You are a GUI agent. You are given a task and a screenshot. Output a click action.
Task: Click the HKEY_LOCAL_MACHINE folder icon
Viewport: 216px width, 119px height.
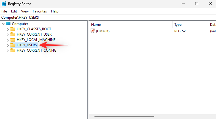point(13,40)
